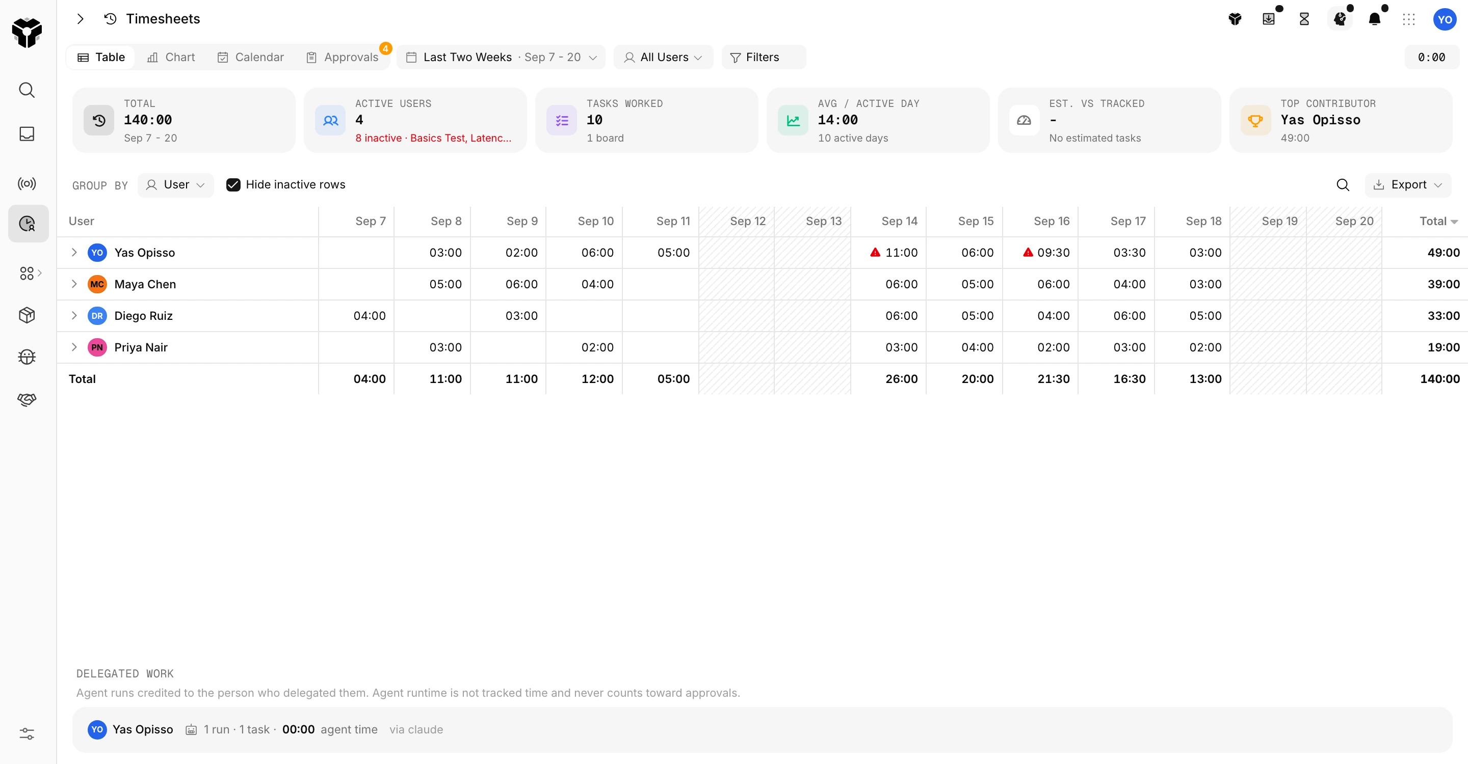
Task: Click the Avg per Active Day chart icon
Action: point(793,120)
